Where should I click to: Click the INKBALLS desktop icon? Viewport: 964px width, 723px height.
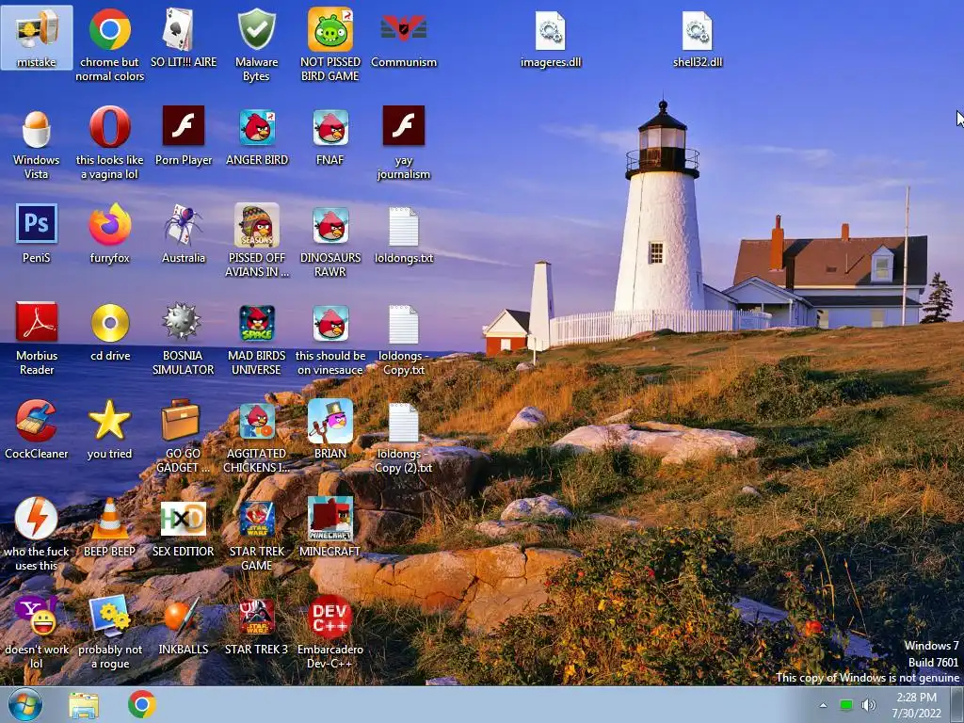[x=184, y=625]
